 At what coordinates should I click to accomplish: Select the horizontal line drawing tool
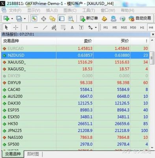pos(36,28)
